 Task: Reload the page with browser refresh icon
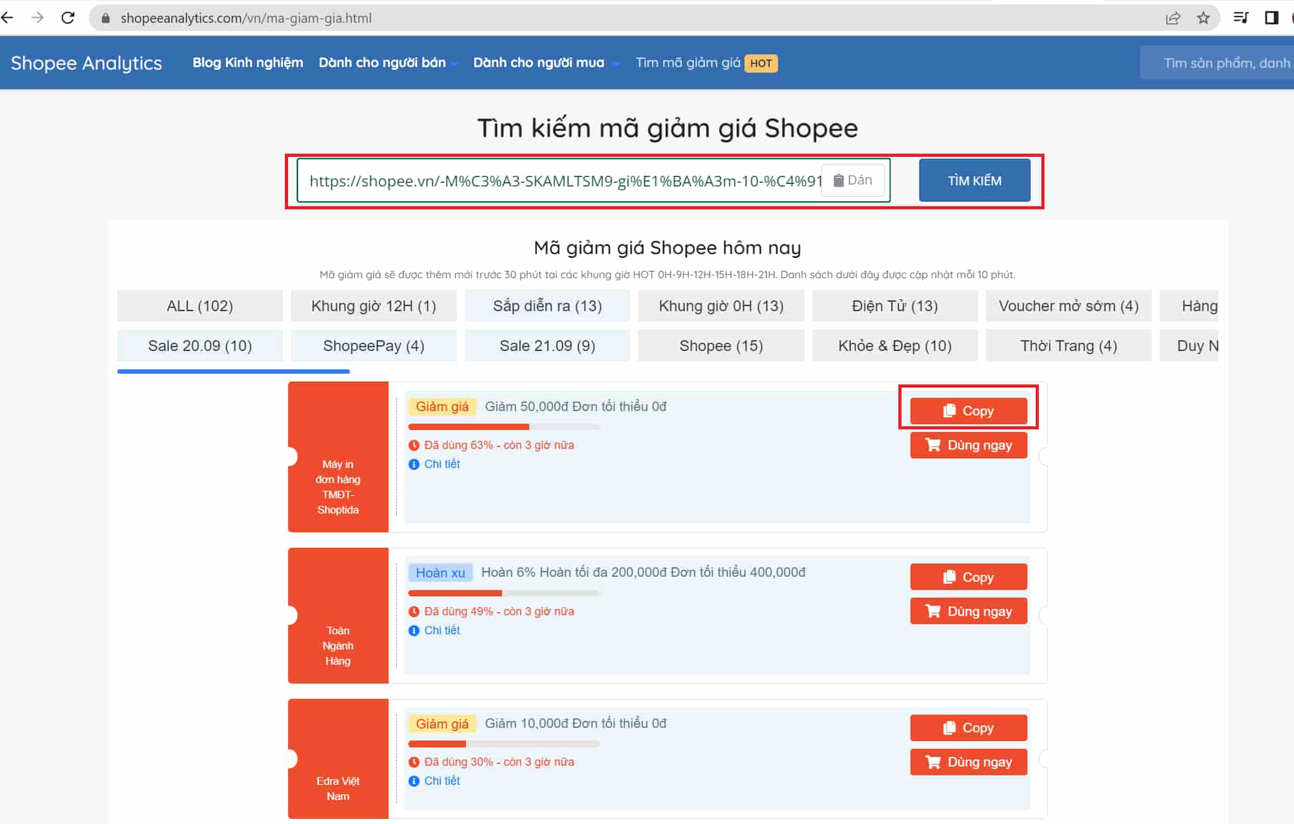coord(68,18)
